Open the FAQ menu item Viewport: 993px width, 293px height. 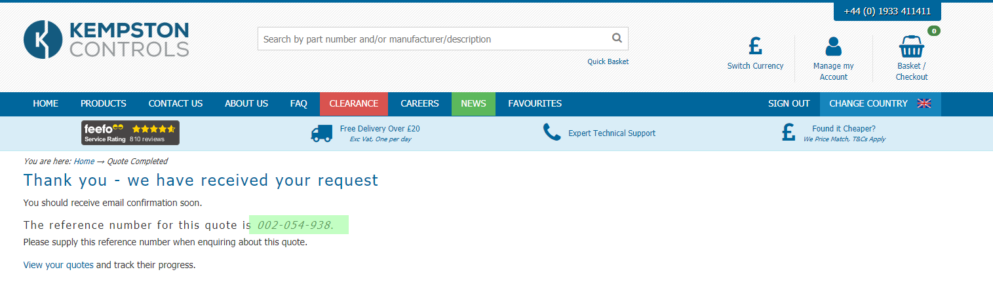tap(299, 103)
